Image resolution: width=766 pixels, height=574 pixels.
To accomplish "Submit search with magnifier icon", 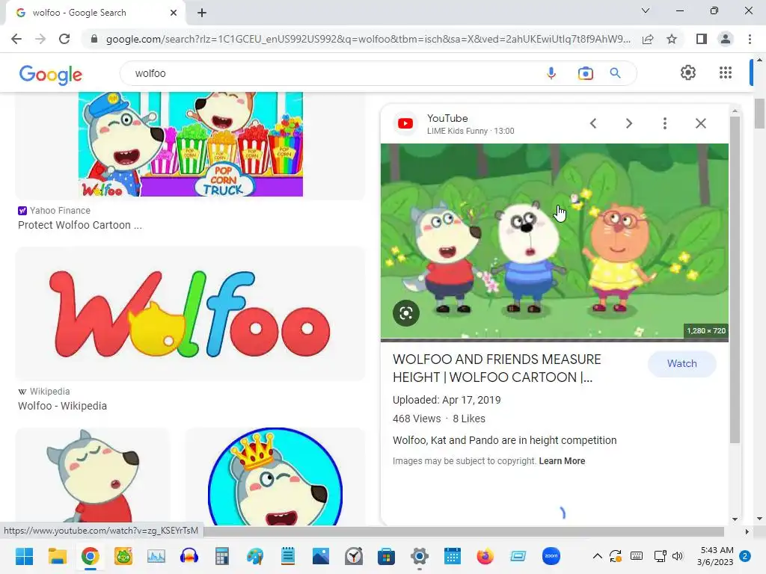I will tap(615, 73).
